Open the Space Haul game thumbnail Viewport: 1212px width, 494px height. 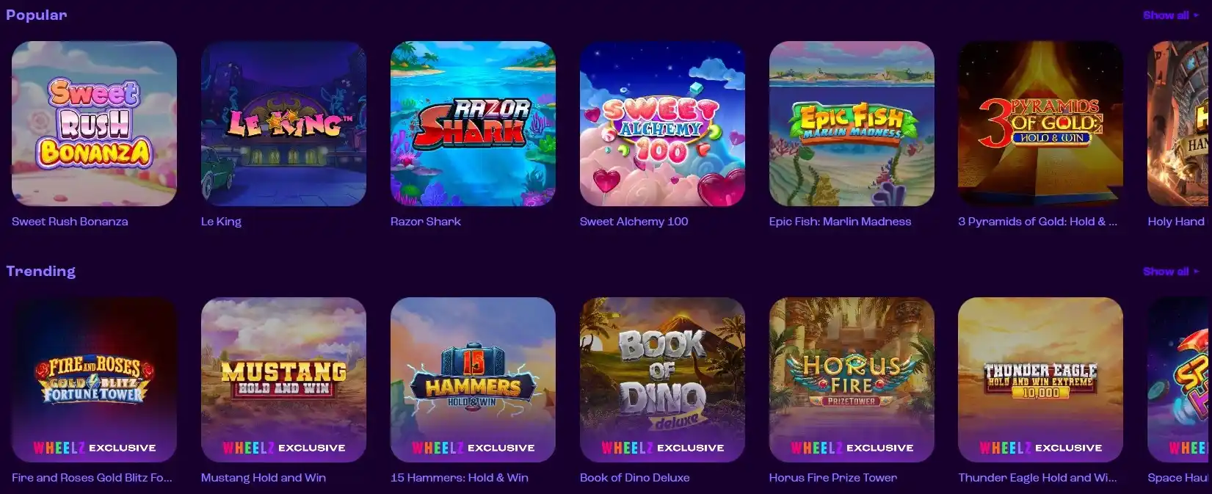[x=1180, y=379]
